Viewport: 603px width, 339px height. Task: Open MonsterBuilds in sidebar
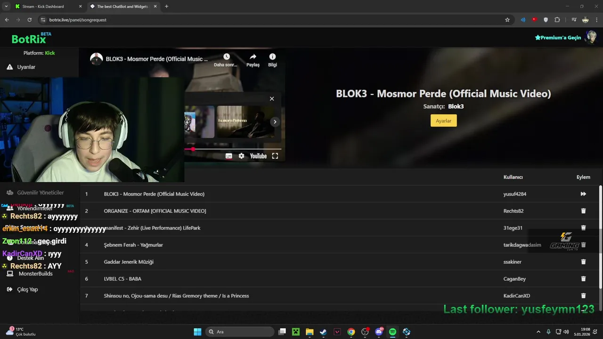(x=35, y=274)
